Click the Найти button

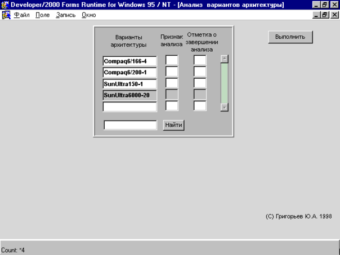(x=174, y=125)
